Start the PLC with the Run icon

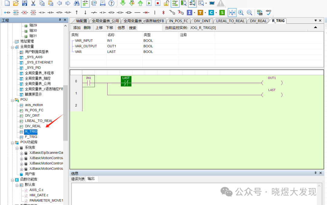(149, 3)
